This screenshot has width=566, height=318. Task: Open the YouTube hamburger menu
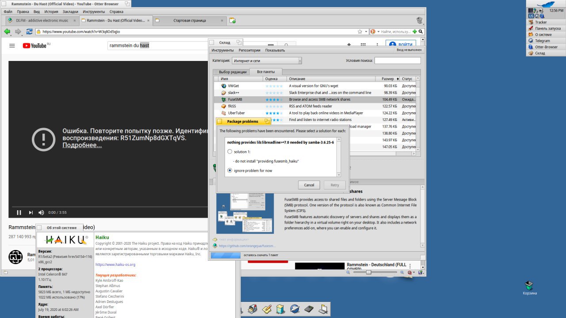point(12,45)
